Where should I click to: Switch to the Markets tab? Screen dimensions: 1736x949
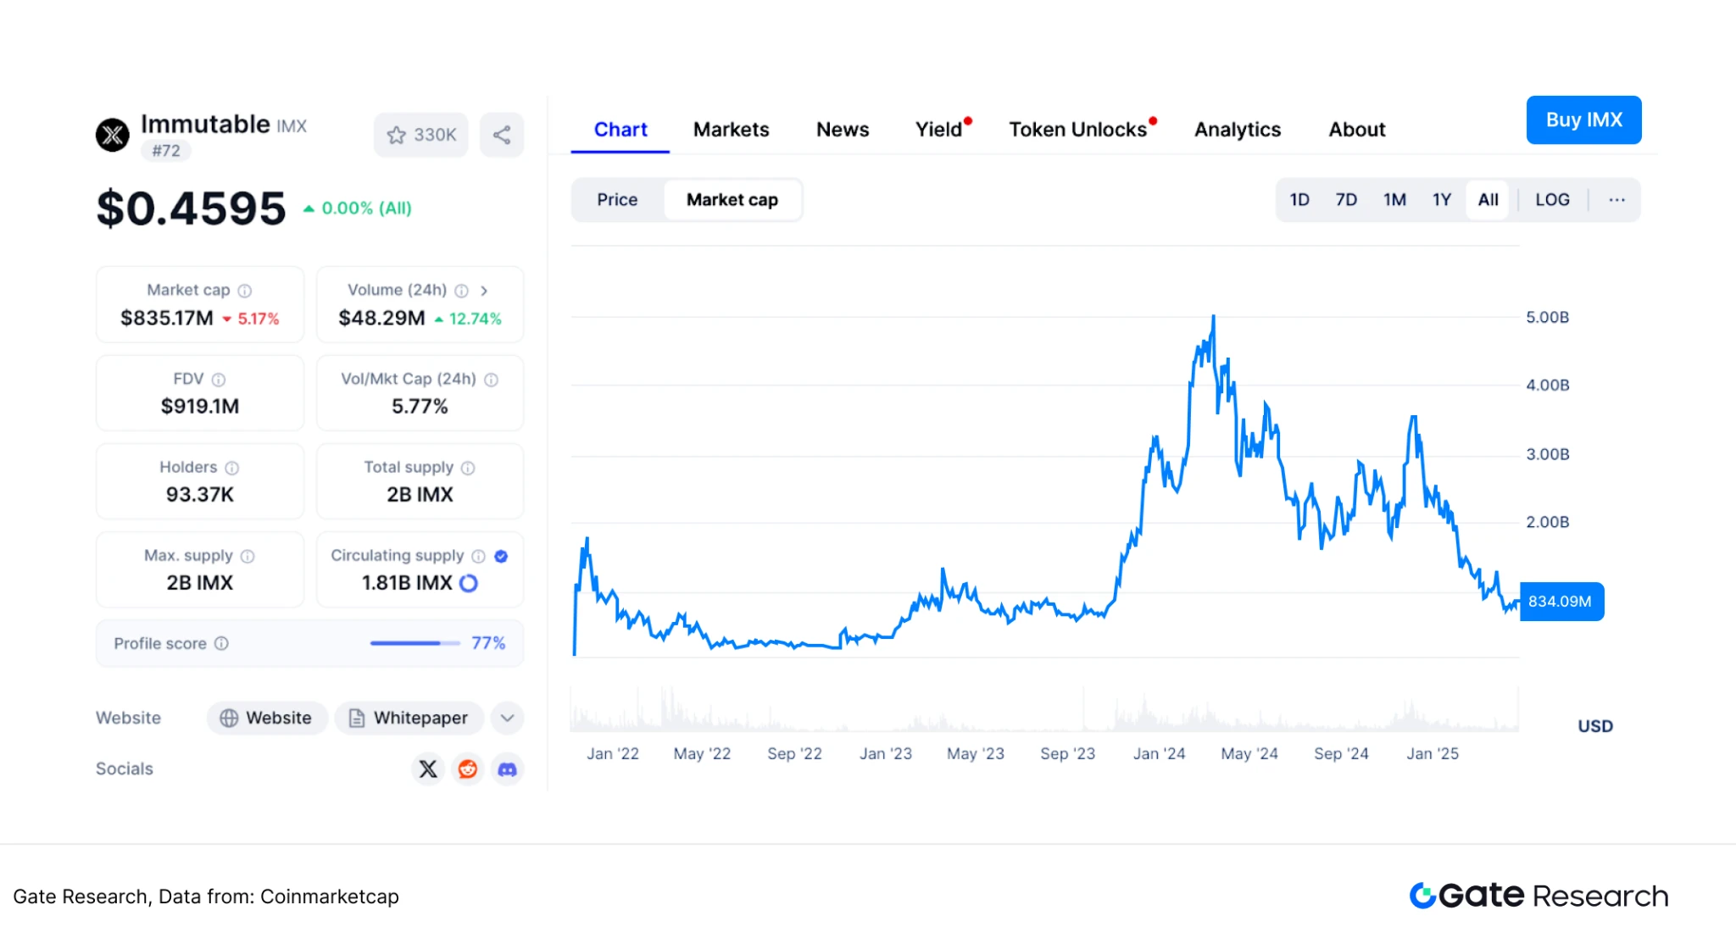(731, 130)
